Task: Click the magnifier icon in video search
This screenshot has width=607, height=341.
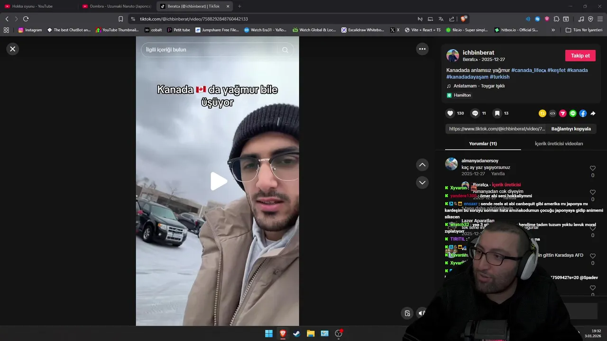Action: [285, 50]
